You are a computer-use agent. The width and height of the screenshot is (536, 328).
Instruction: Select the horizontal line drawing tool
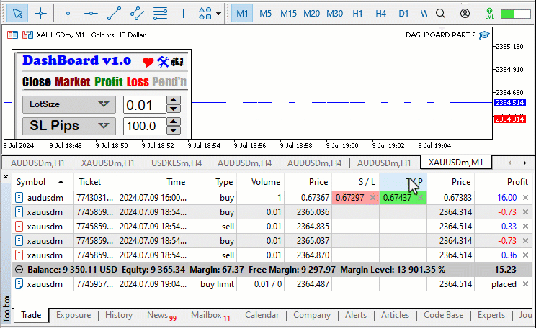coord(91,14)
